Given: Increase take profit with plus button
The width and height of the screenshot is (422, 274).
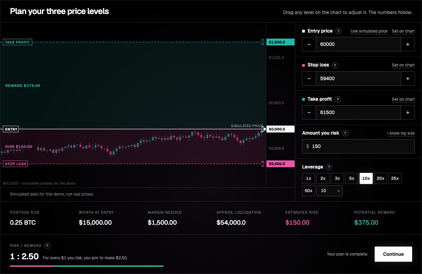Looking at the screenshot, I should coord(408,112).
